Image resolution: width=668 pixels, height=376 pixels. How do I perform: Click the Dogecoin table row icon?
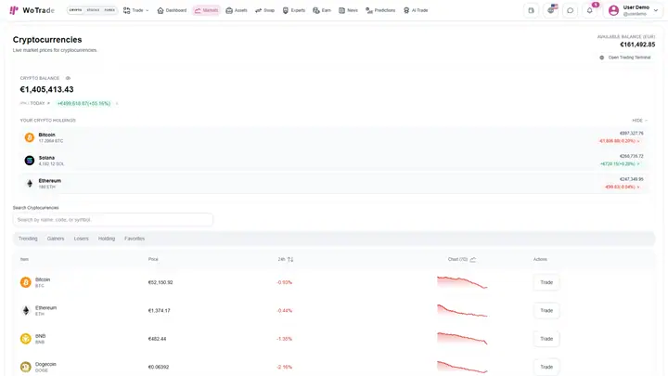(26, 367)
